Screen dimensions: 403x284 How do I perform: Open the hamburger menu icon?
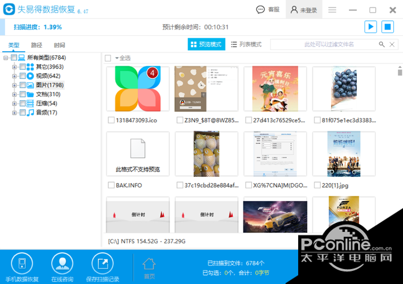332,10
